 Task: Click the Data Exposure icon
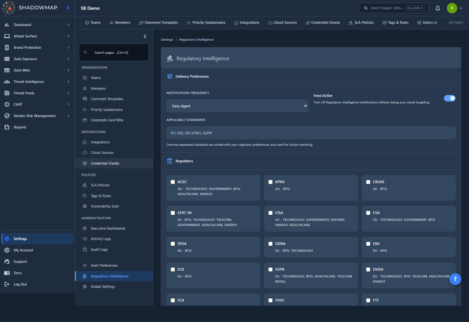coord(7,59)
